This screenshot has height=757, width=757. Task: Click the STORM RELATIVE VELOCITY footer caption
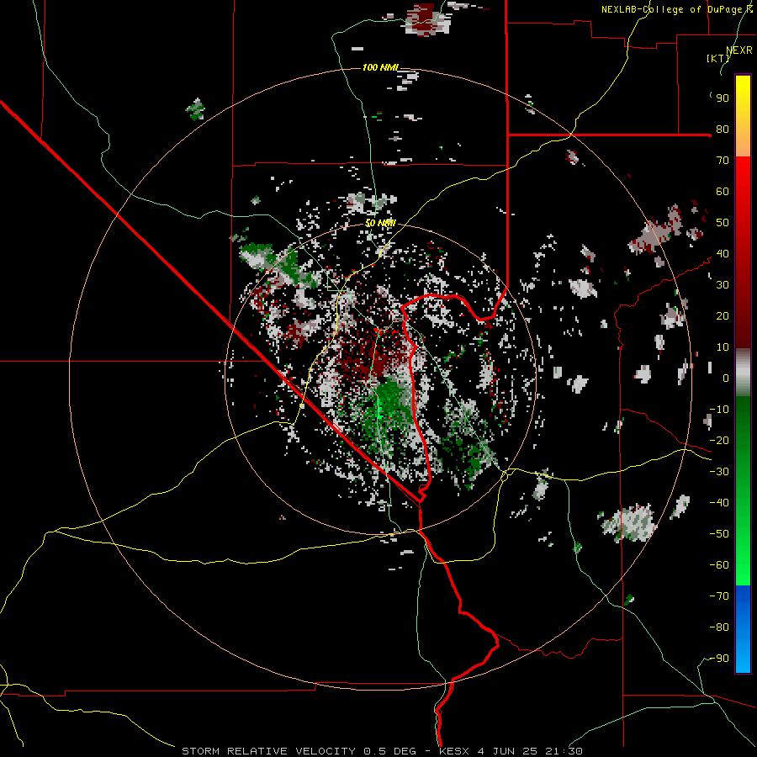pos(382,751)
